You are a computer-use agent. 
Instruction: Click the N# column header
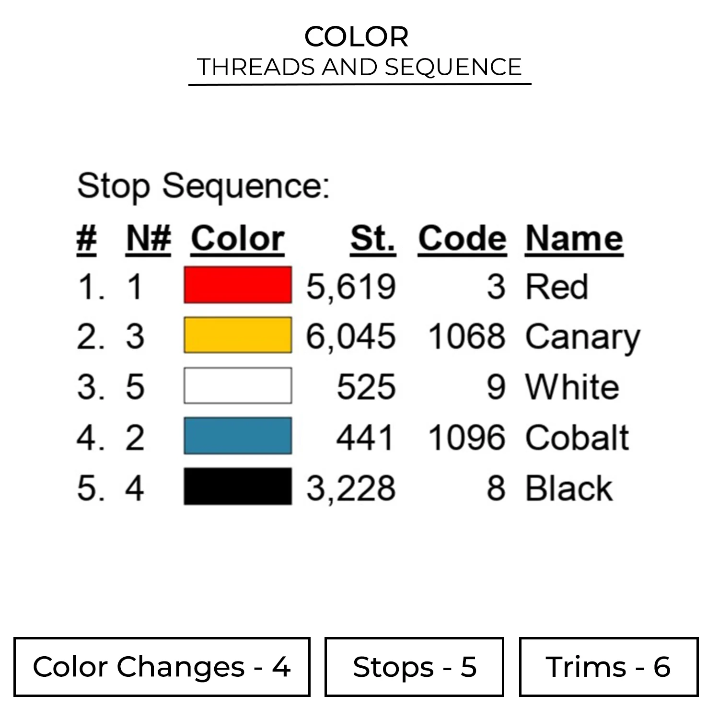point(149,239)
